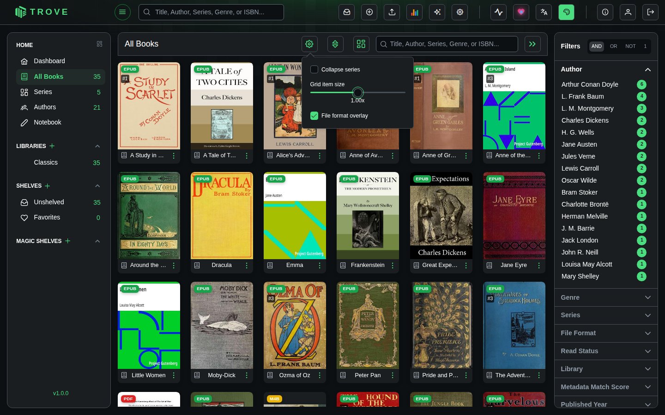
Task: Open the library statistics chart icon
Action: (415, 12)
